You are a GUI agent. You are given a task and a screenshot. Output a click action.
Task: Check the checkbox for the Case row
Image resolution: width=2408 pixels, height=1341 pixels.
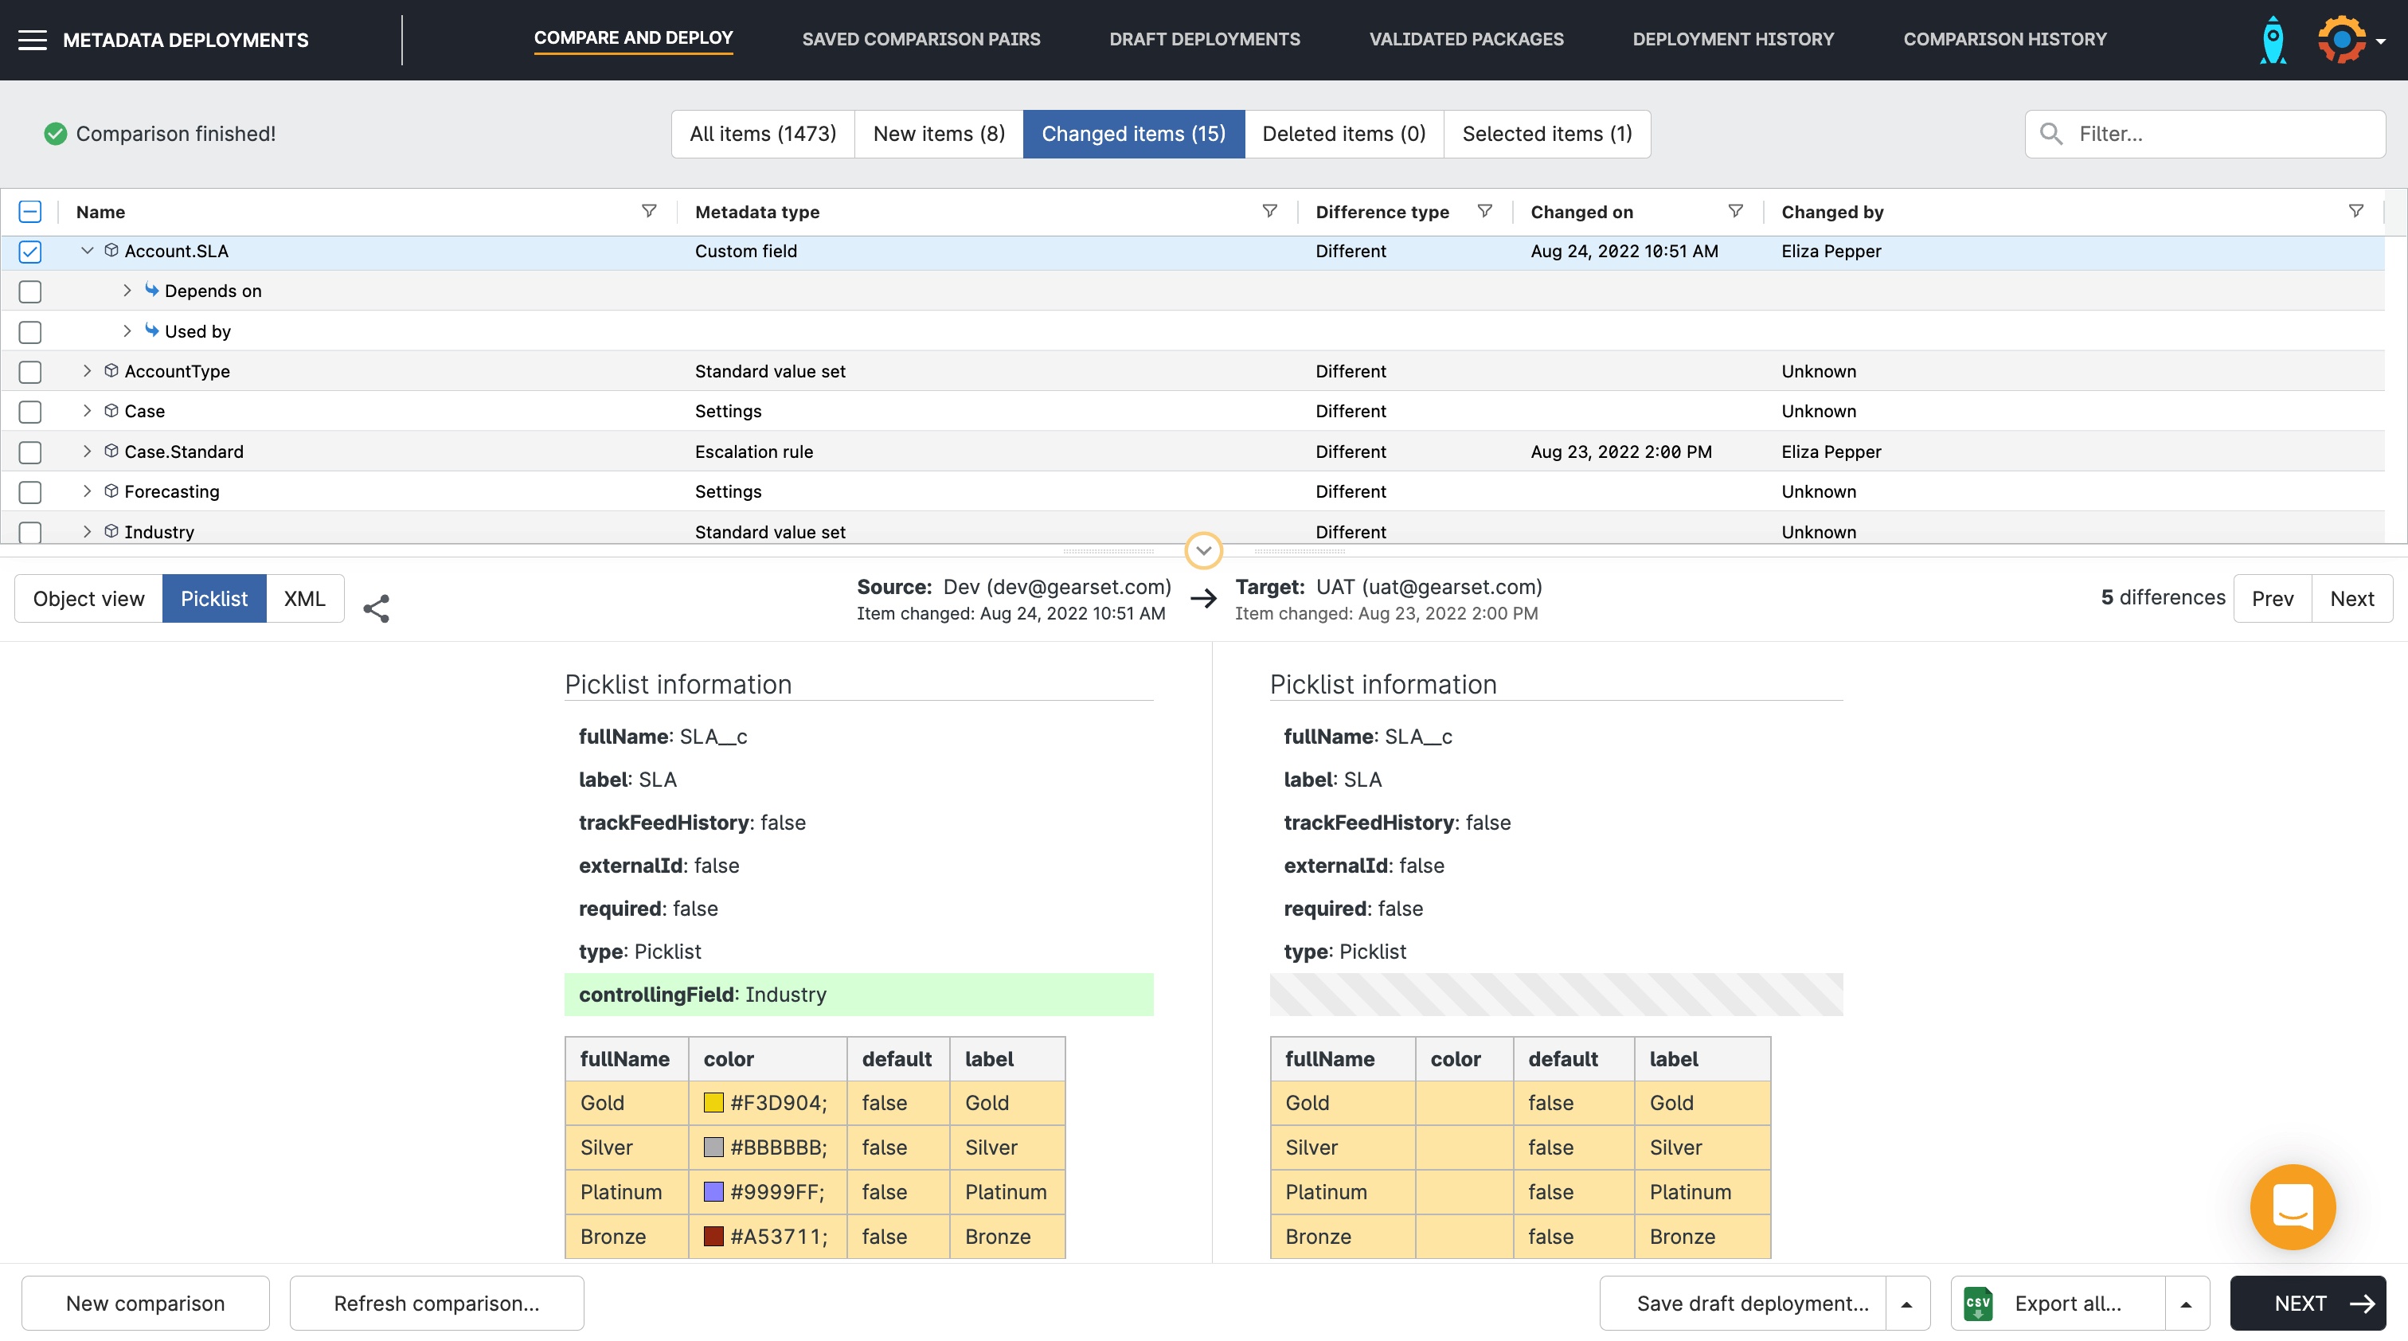click(30, 411)
